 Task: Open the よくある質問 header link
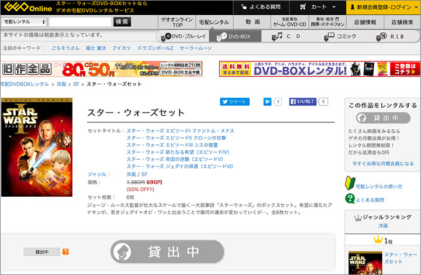pyautogui.click(x=261, y=7)
